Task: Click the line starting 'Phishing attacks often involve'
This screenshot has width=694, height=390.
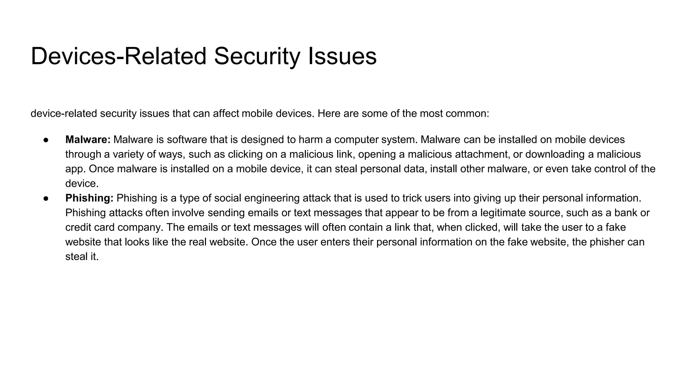Action: coord(357,213)
